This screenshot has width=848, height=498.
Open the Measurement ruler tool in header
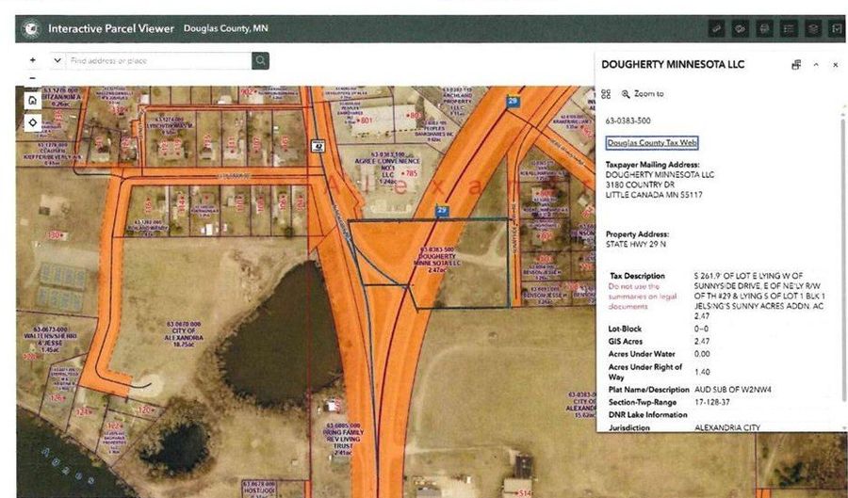pos(717,28)
